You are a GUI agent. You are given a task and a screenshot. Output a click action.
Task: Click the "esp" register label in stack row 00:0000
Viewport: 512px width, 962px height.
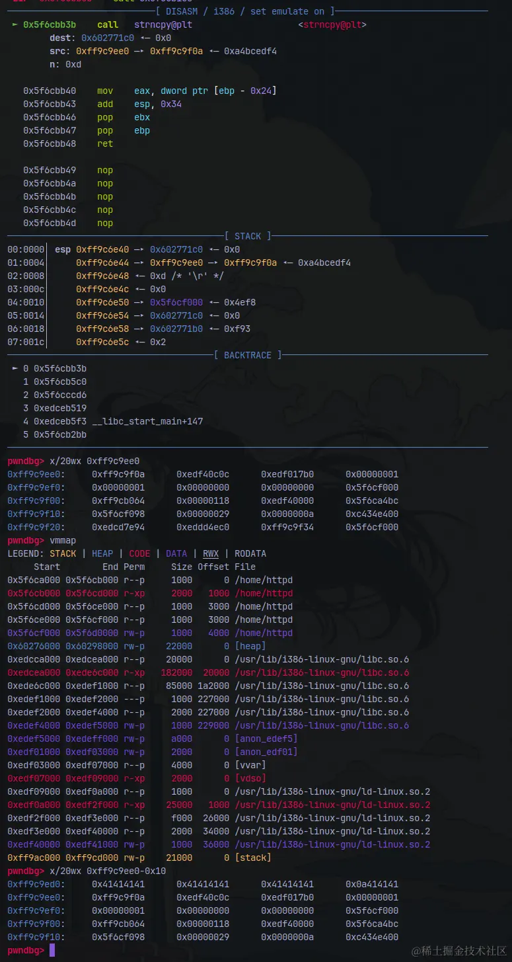click(x=63, y=249)
